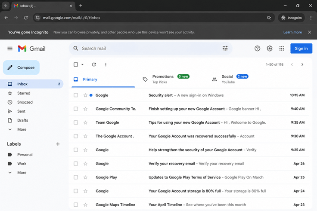Open the Snoozed folder
The image size is (317, 211).
[x=25, y=102]
